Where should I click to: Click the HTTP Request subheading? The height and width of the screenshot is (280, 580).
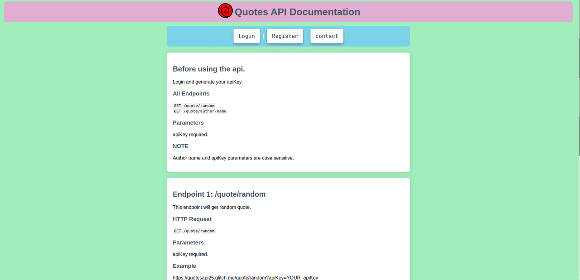click(192, 219)
